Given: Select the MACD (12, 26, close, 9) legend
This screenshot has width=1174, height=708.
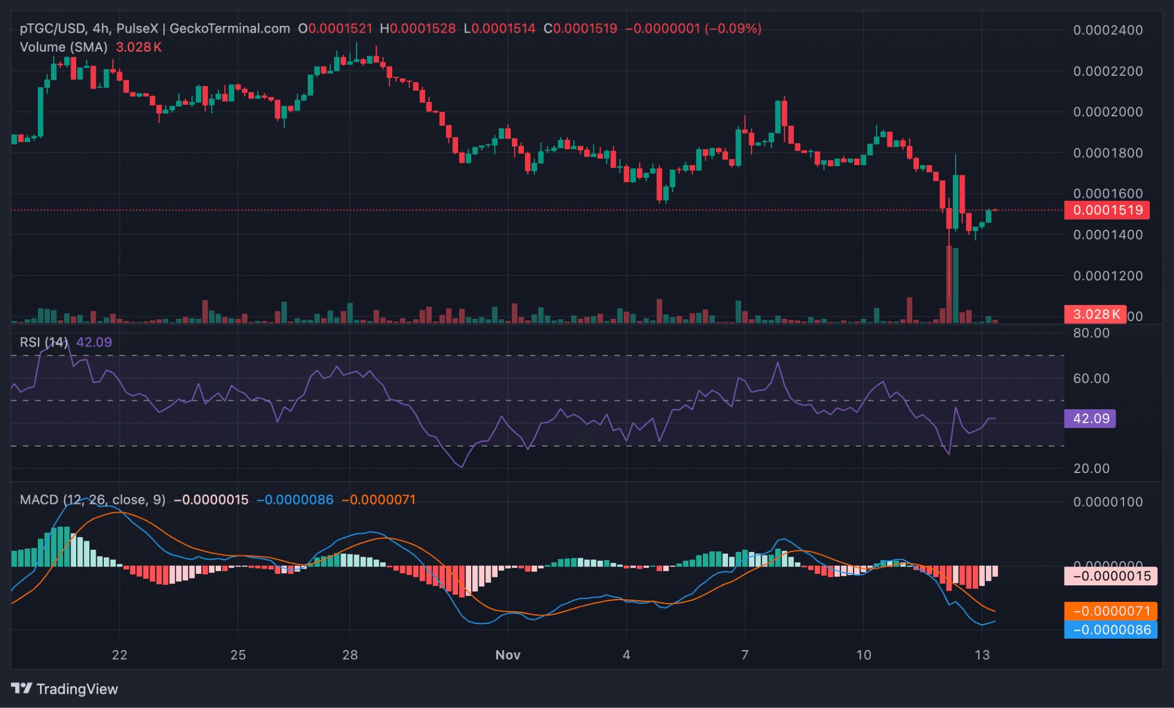Looking at the screenshot, I should click(92, 500).
